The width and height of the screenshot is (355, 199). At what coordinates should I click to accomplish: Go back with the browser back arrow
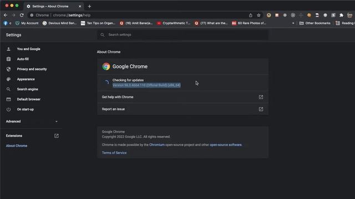click(6, 15)
